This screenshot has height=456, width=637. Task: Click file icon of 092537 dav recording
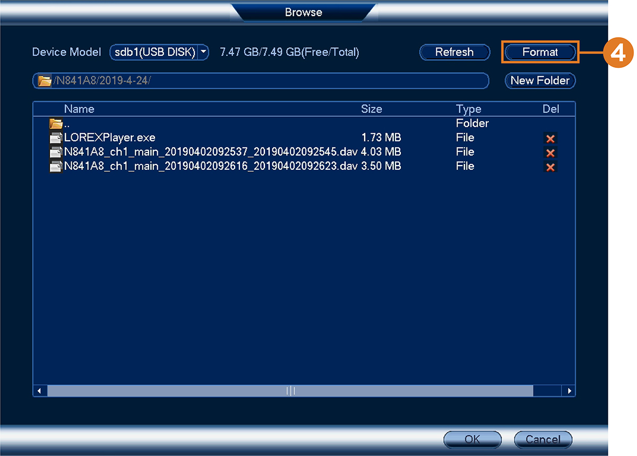pos(56,152)
